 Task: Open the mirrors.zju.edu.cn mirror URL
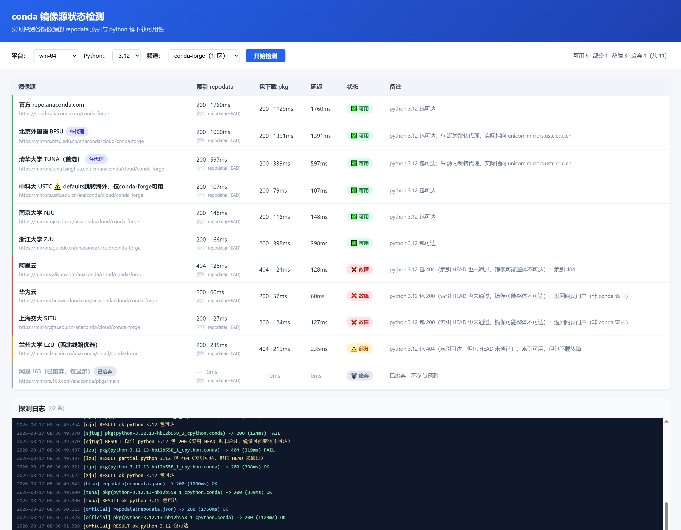[x=80, y=248]
